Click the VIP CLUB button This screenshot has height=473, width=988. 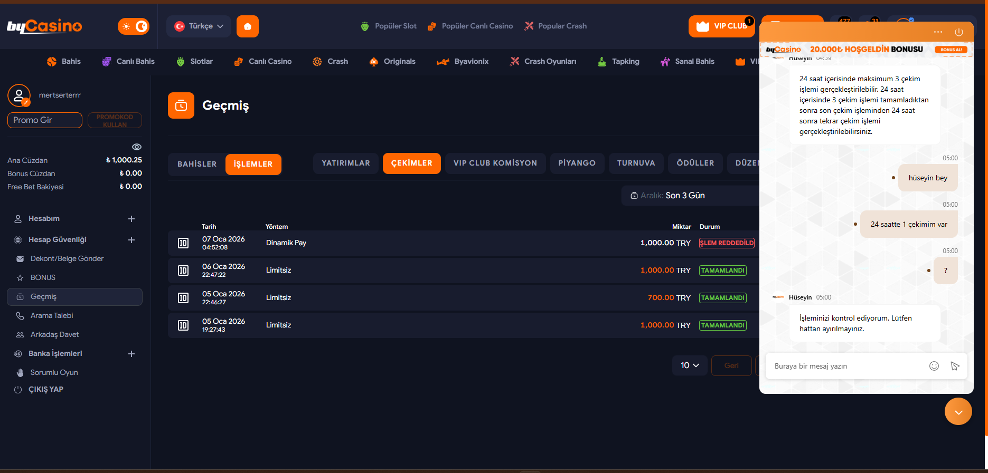point(721,26)
